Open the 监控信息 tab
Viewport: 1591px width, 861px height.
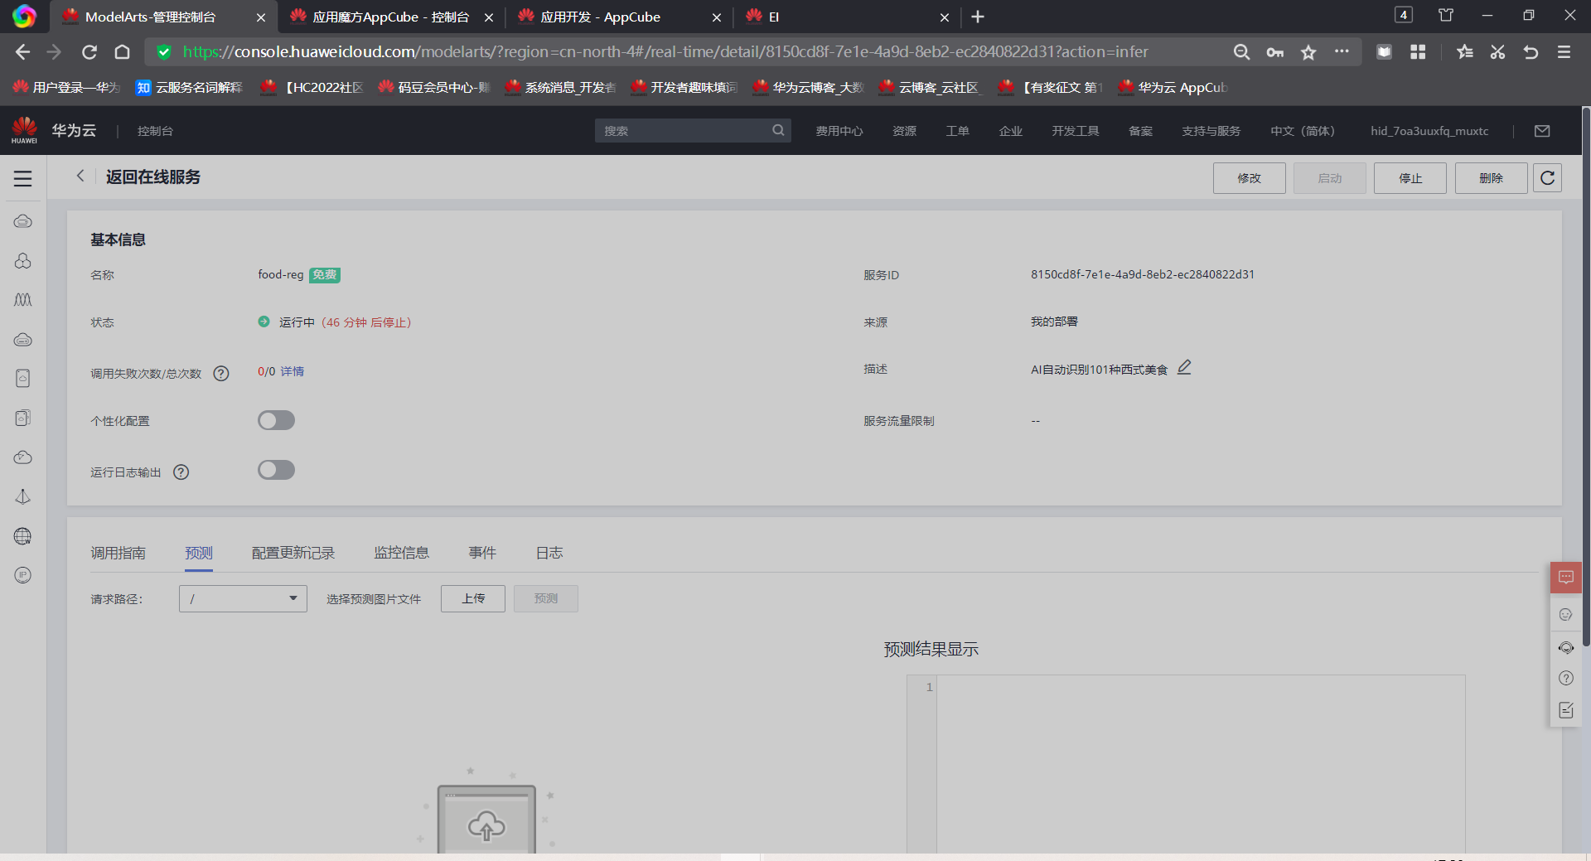401,553
